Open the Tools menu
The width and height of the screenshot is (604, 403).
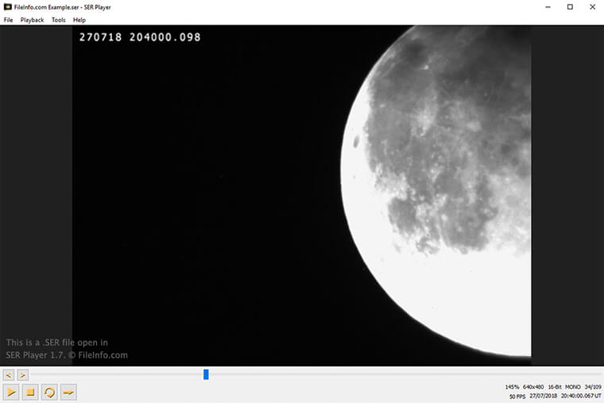tap(59, 20)
